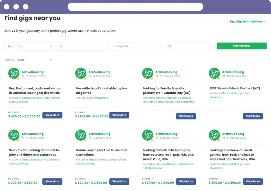View More on Canada Day performers gig
Screen dimensions: 271x191
pyautogui.click(x=186, y=116)
